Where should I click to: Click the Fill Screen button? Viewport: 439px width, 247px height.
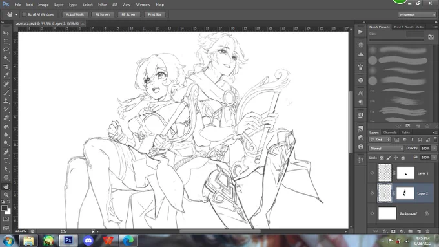[128, 14]
